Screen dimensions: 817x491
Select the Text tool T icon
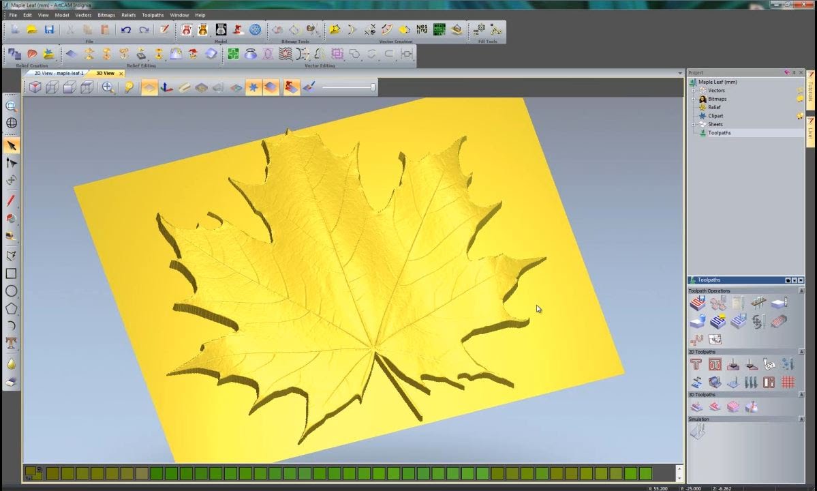[12, 343]
